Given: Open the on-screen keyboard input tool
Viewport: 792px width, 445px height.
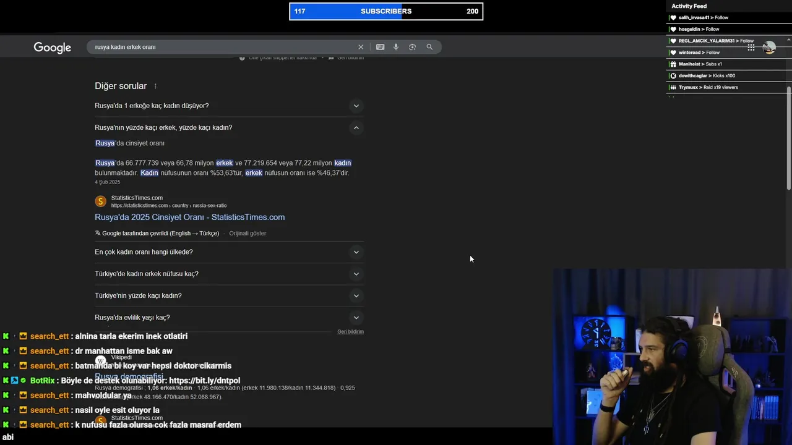Looking at the screenshot, I should click(x=380, y=47).
